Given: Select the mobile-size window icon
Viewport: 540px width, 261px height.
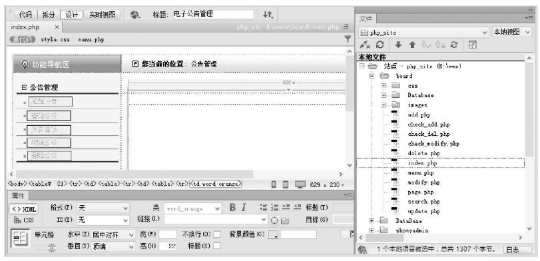Looking at the screenshot, I should [x=274, y=184].
